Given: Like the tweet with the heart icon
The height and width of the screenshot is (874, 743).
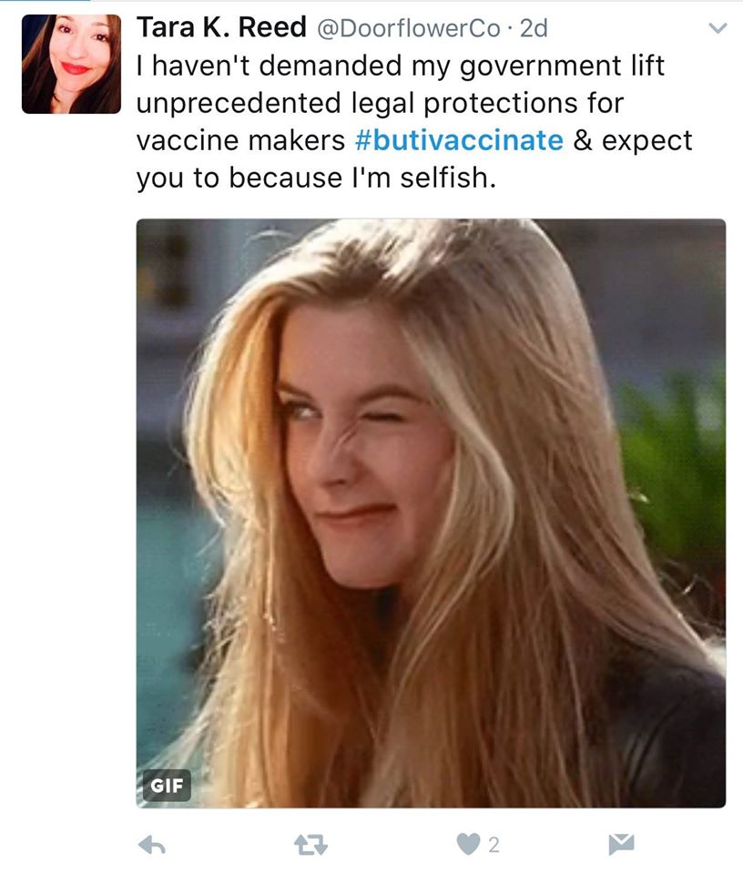Looking at the screenshot, I should 468,845.
